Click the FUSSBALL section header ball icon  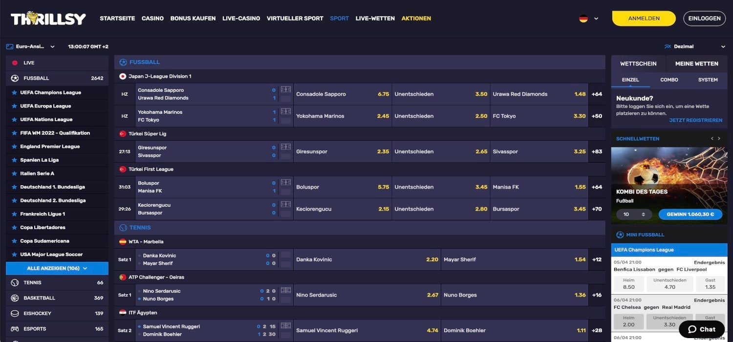(x=123, y=62)
